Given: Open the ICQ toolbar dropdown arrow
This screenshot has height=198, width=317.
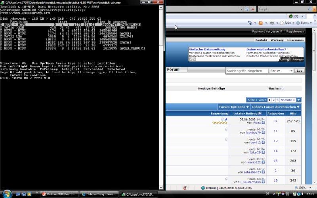Looking at the screenshot, I should click(302, 16).
